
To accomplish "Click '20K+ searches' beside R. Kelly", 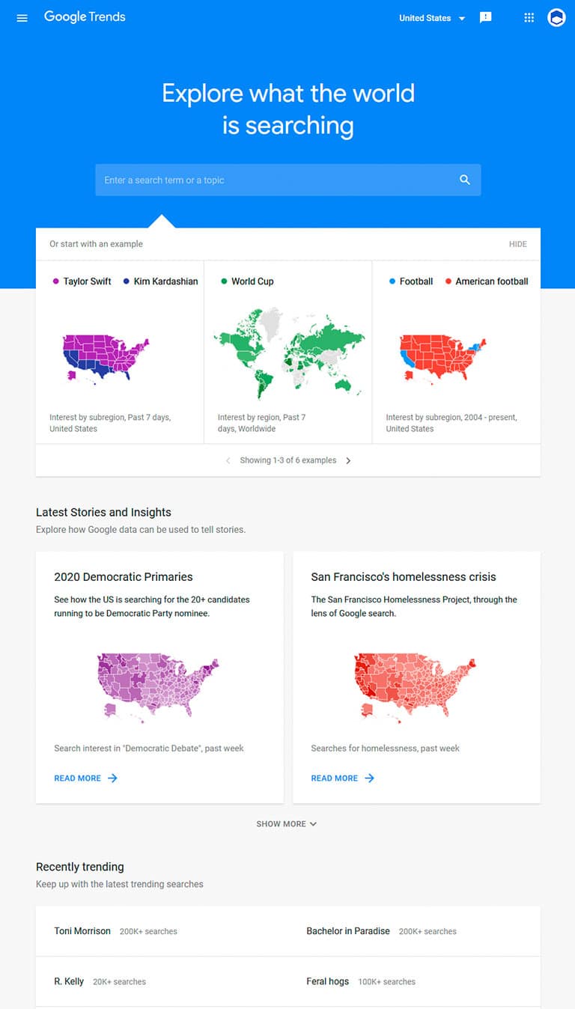I will click(119, 982).
